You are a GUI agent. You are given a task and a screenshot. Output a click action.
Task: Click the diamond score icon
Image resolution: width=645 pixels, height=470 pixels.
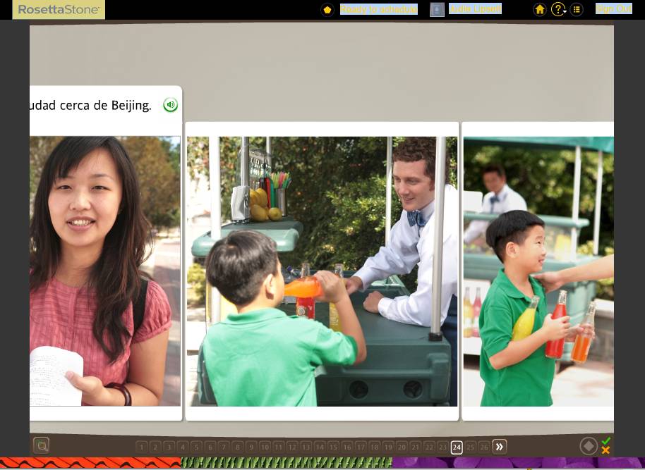(x=589, y=446)
